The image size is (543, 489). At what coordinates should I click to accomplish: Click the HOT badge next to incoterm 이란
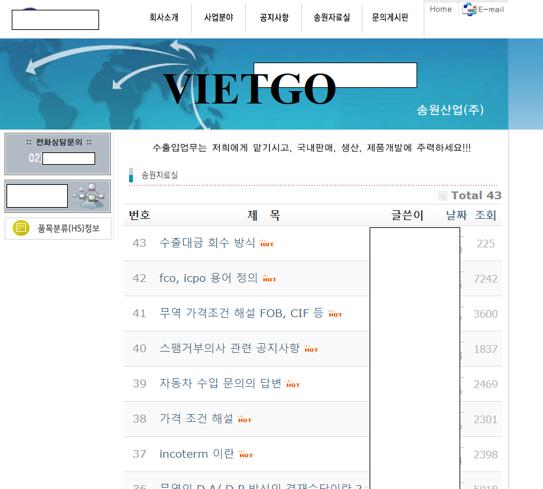(x=245, y=454)
